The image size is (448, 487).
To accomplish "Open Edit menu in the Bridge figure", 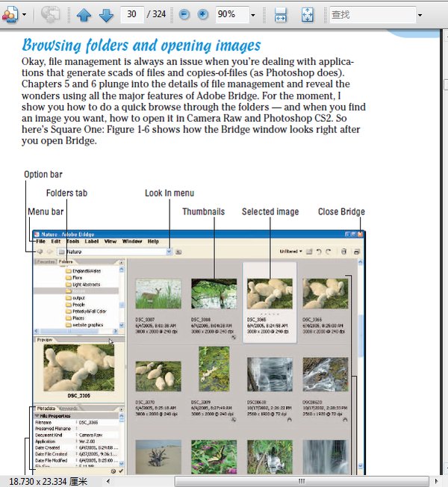I will click(x=56, y=241).
